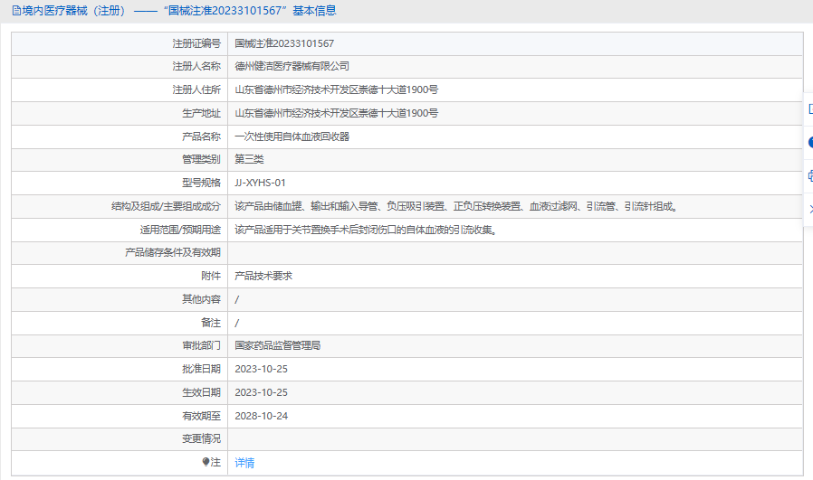Select registrant name 德州健洁医疗器械有限公司
This screenshot has height=480, width=813.
[292, 66]
